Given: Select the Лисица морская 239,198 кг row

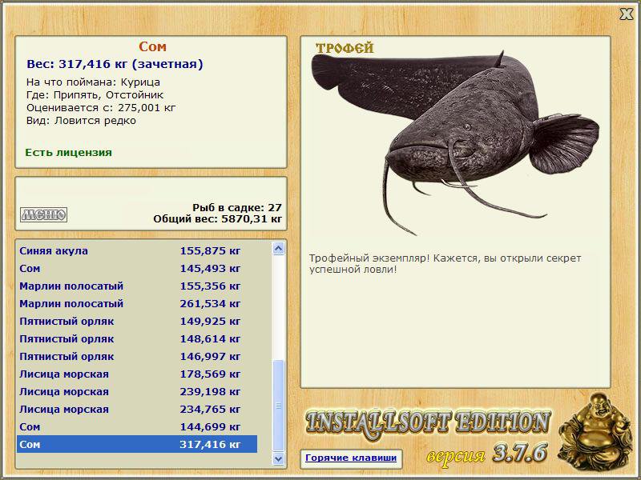Looking at the screenshot, I should tap(137, 391).
